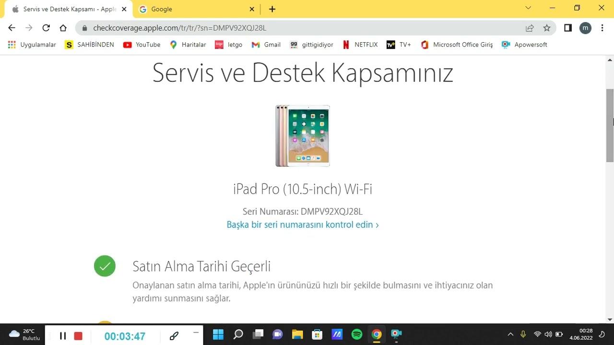Open Wi-Fi network tray icon
This screenshot has width=614, height=345.
pyautogui.click(x=537, y=334)
